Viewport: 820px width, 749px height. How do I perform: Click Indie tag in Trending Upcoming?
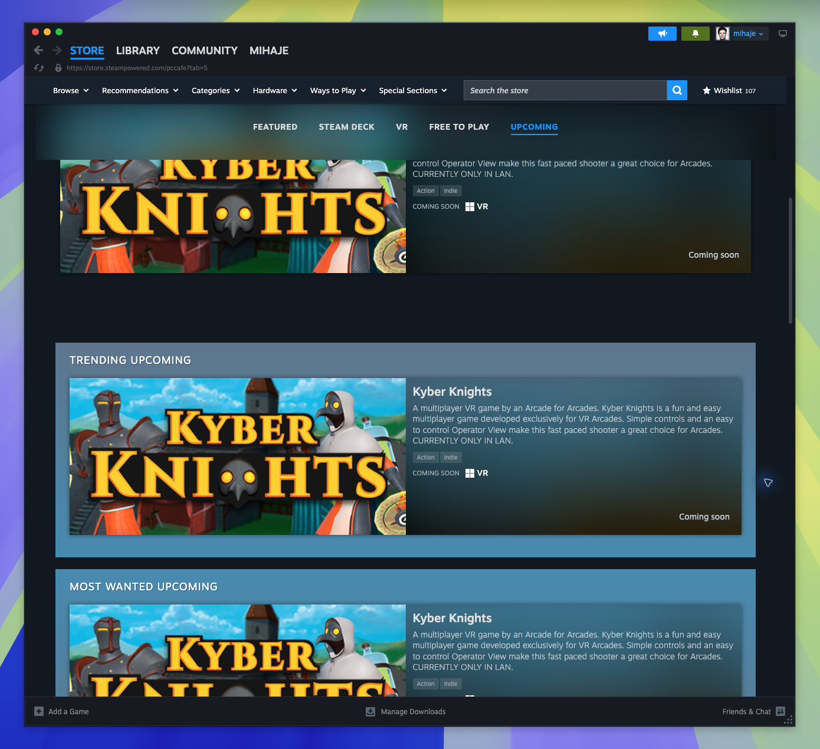451,457
